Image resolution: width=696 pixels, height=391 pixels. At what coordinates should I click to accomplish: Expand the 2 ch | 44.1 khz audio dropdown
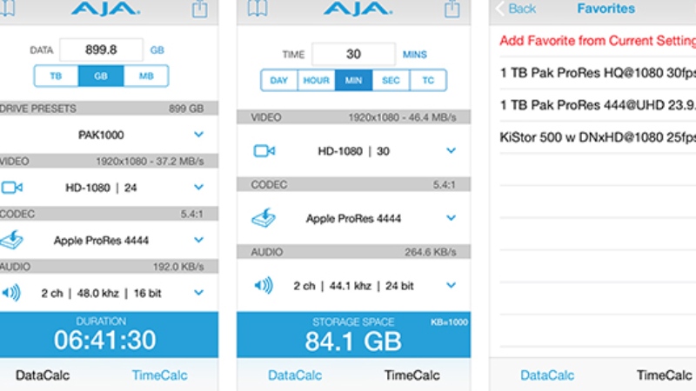(451, 285)
